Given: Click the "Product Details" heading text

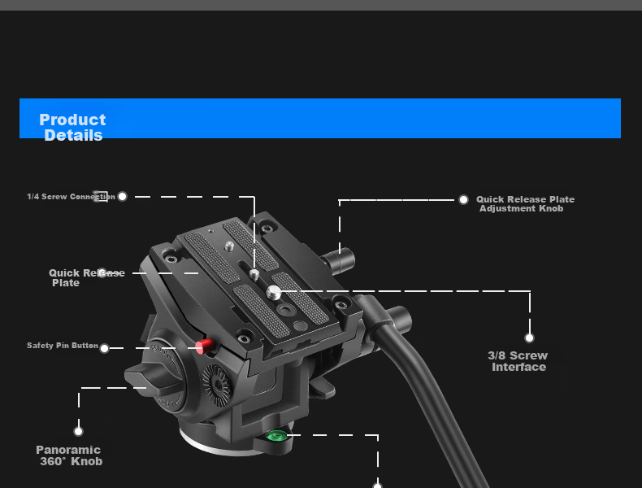Looking at the screenshot, I should [x=72, y=128].
